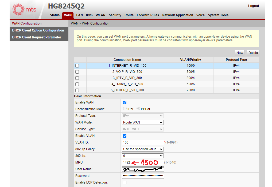Toggle the Enable WAN checkbox

[125, 102]
